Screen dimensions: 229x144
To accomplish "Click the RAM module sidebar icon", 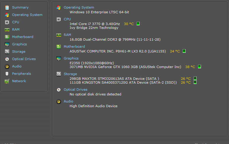I will click(x=7, y=29).
